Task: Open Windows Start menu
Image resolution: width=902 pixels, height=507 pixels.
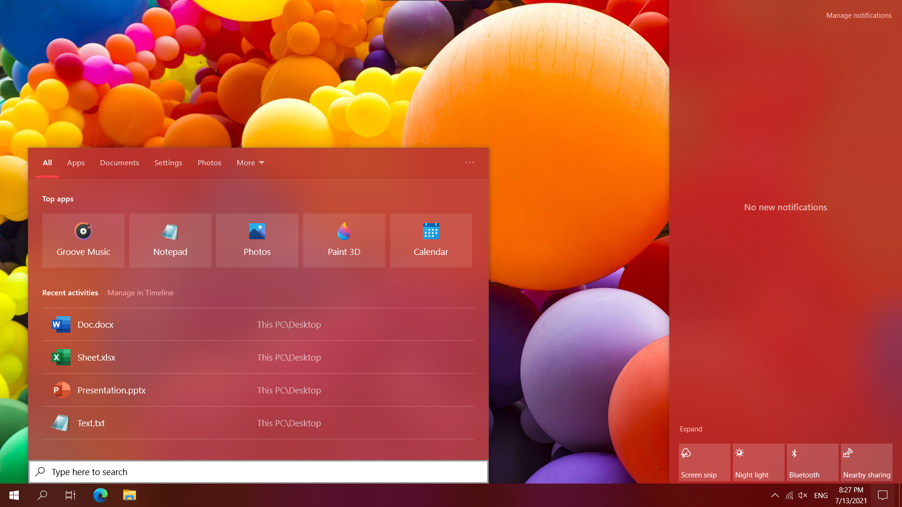Action: click(14, 495)
